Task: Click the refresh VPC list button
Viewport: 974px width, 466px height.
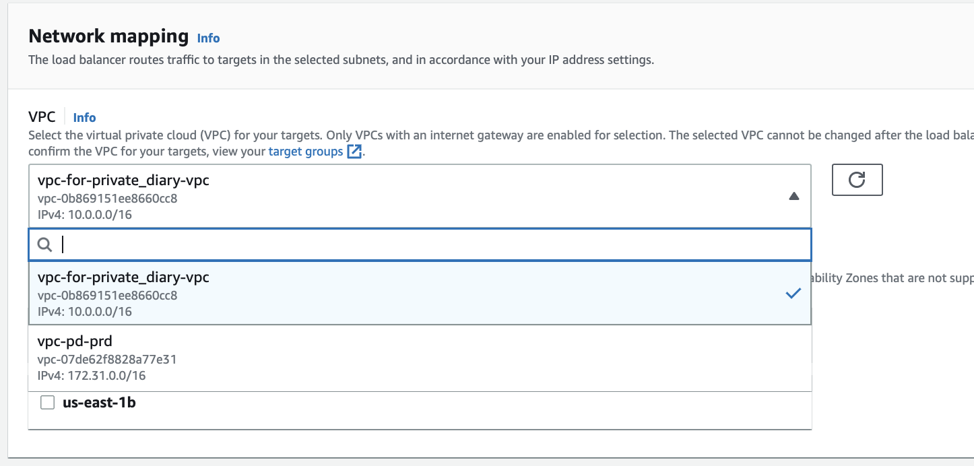Action: pyautogui.click(x=857, y=180)
